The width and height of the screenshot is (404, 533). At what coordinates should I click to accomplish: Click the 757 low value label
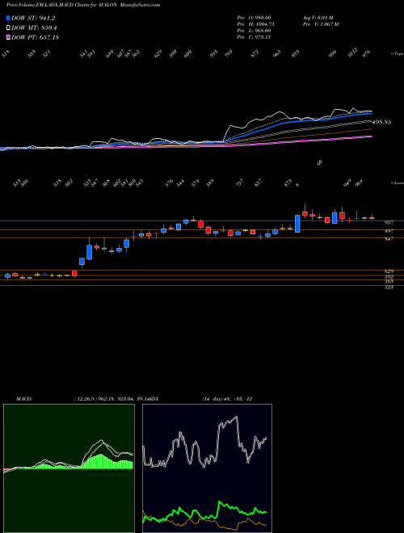[x=240, y=183]
